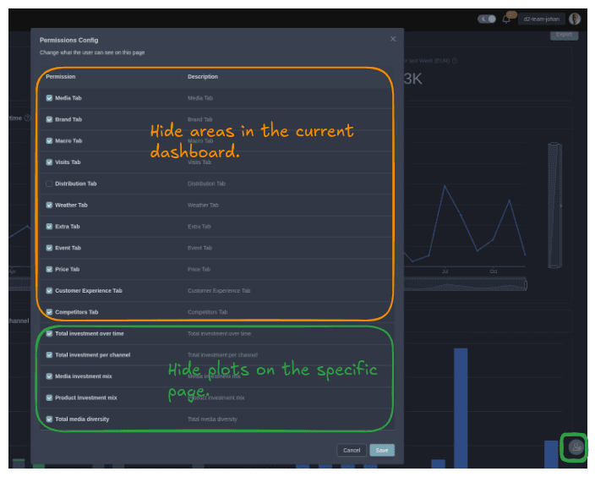595x477 pixels.
Task: Uncheck Total investment over time checkbox
Action: [49, 333]
